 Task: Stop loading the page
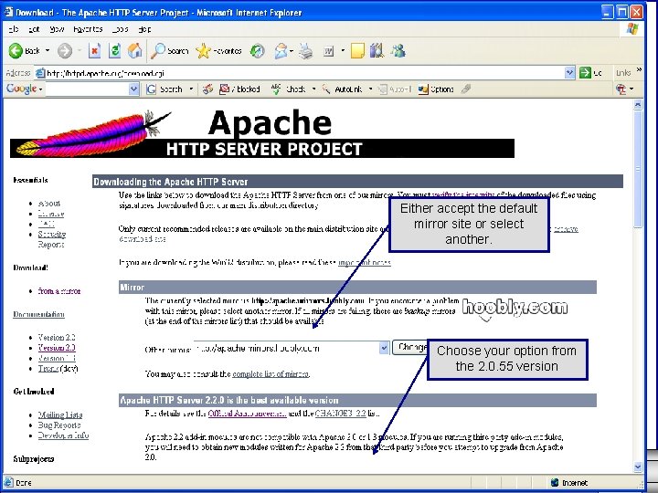(94, 51)
